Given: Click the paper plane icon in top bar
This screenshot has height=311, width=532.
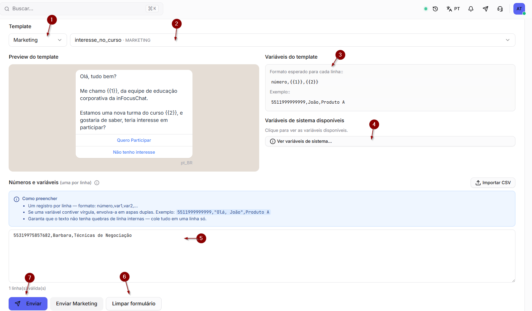Looking at the screenshot, I should [486, 9].
